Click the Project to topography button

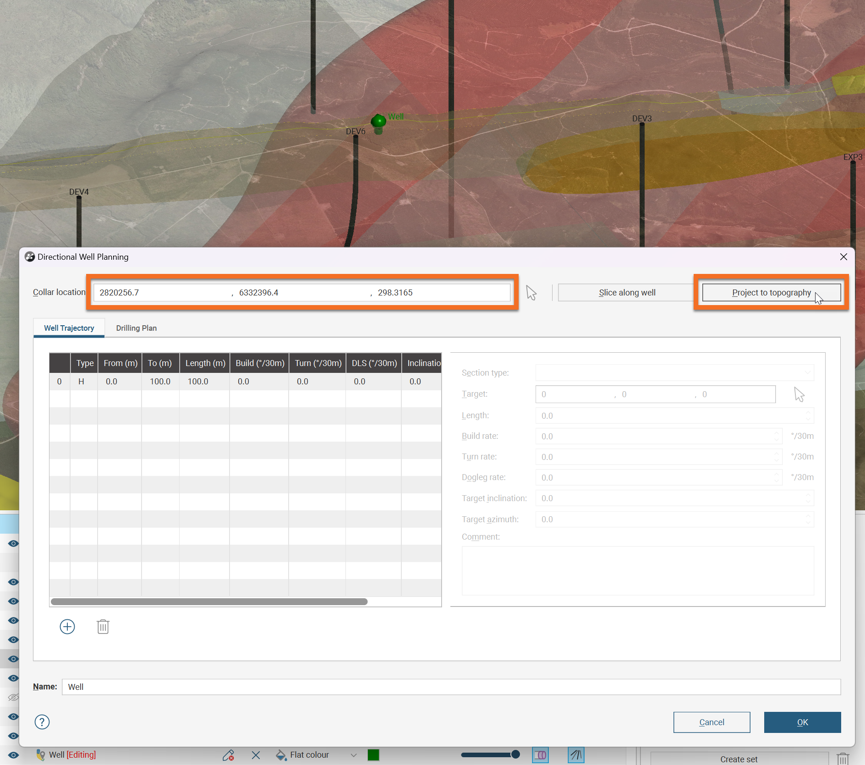(x=771, y=293)
